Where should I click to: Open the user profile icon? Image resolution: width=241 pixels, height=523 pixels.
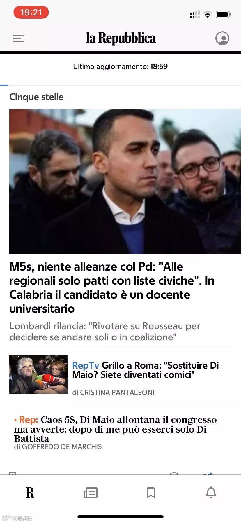click(222, 38)
